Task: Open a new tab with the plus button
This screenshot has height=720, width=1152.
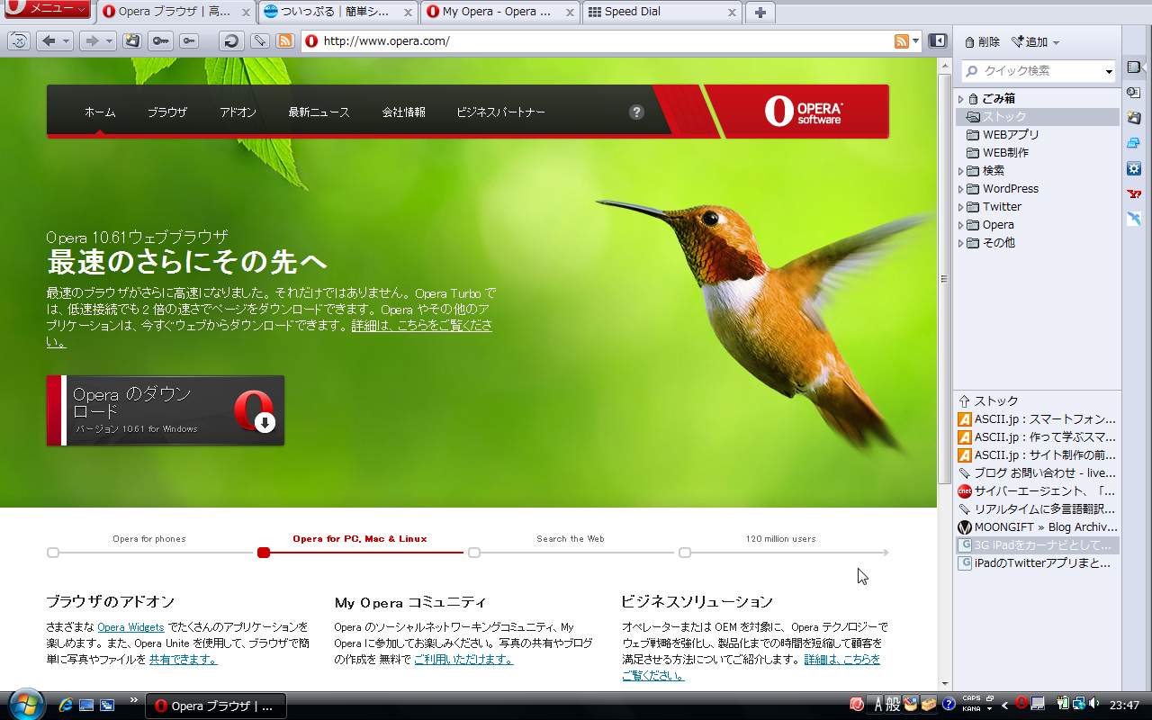Action: (x=760, y=12)
